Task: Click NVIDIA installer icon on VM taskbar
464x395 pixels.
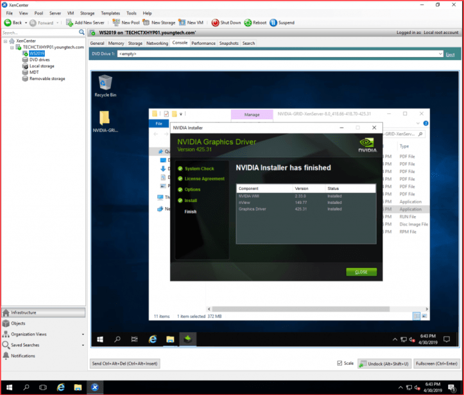Action: 187,339
